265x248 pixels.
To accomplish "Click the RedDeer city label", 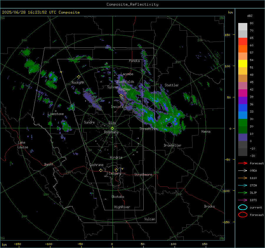I will coord(125,89).
